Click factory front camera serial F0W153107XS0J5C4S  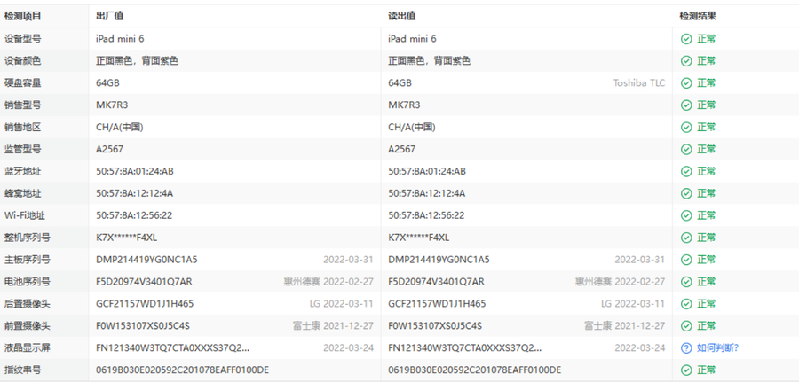click(x=143, y=325)
